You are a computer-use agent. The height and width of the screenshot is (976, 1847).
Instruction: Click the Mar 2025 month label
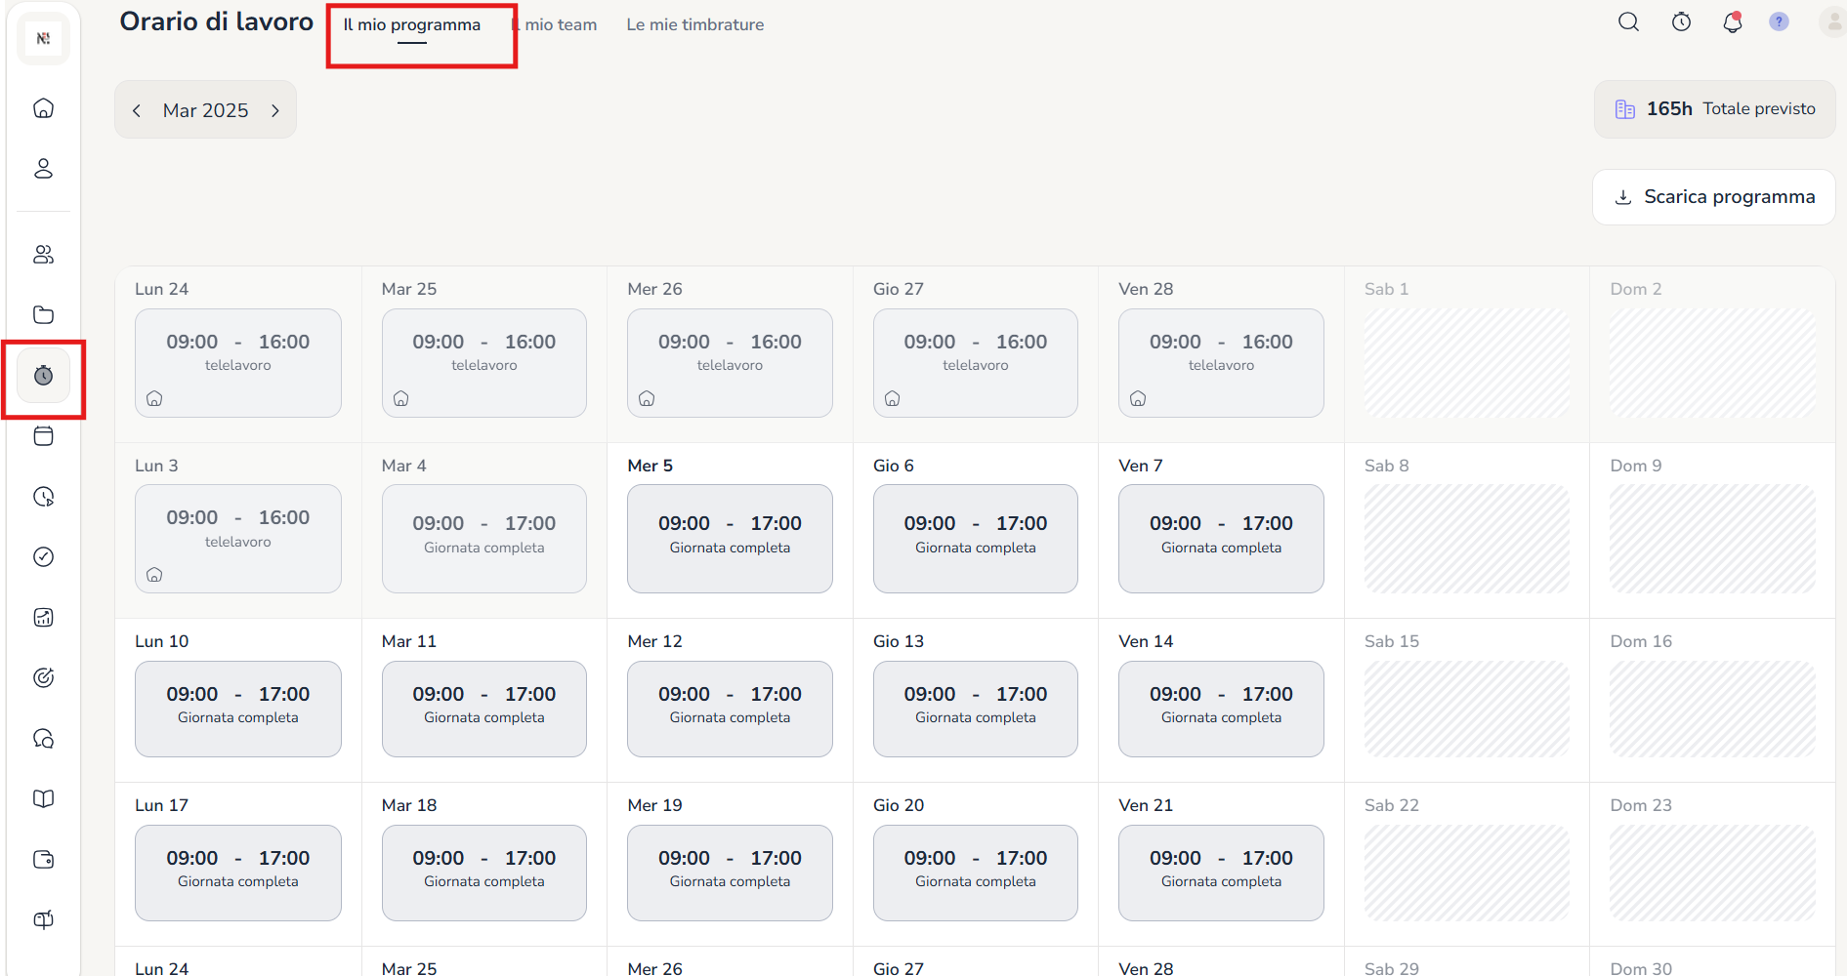point(205,110)
